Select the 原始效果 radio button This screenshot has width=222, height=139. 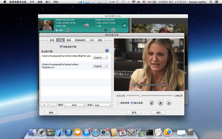tap(118, 103)
